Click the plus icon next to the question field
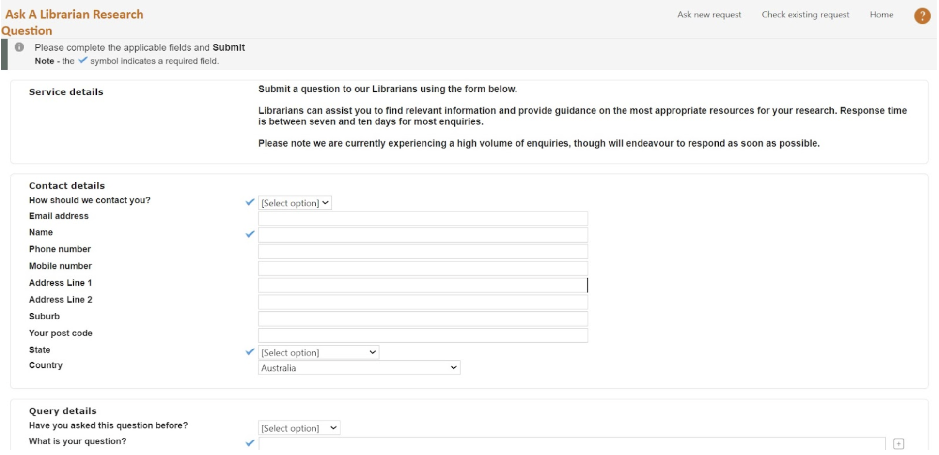The height and width of the screenshot is (455, 939). tap(900, 442)
